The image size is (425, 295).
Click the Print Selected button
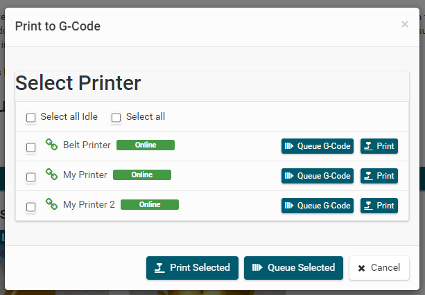click(192, 268)
